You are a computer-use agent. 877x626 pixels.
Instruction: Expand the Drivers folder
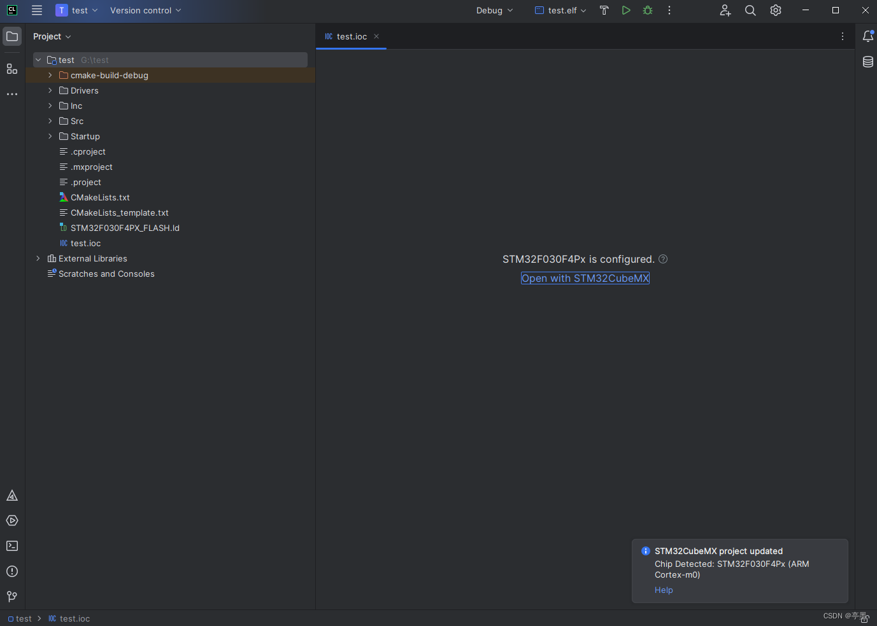tap(50, 90)
